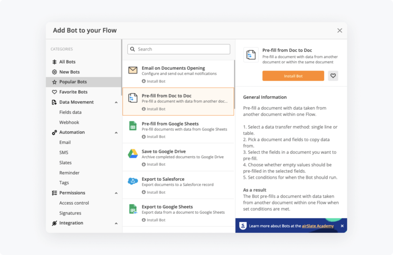The image size is (393, 255).
Task: Toggle the Integration category chevron
Action: pos(116,223)
